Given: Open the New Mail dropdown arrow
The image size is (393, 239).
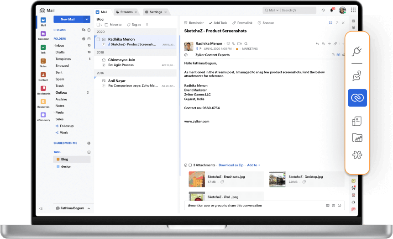Looking at the screenshot, I should [86, 19].
